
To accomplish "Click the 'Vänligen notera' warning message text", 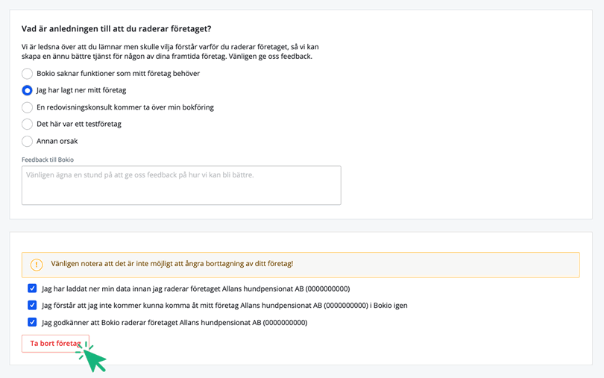I will click(x=172, y=264).
